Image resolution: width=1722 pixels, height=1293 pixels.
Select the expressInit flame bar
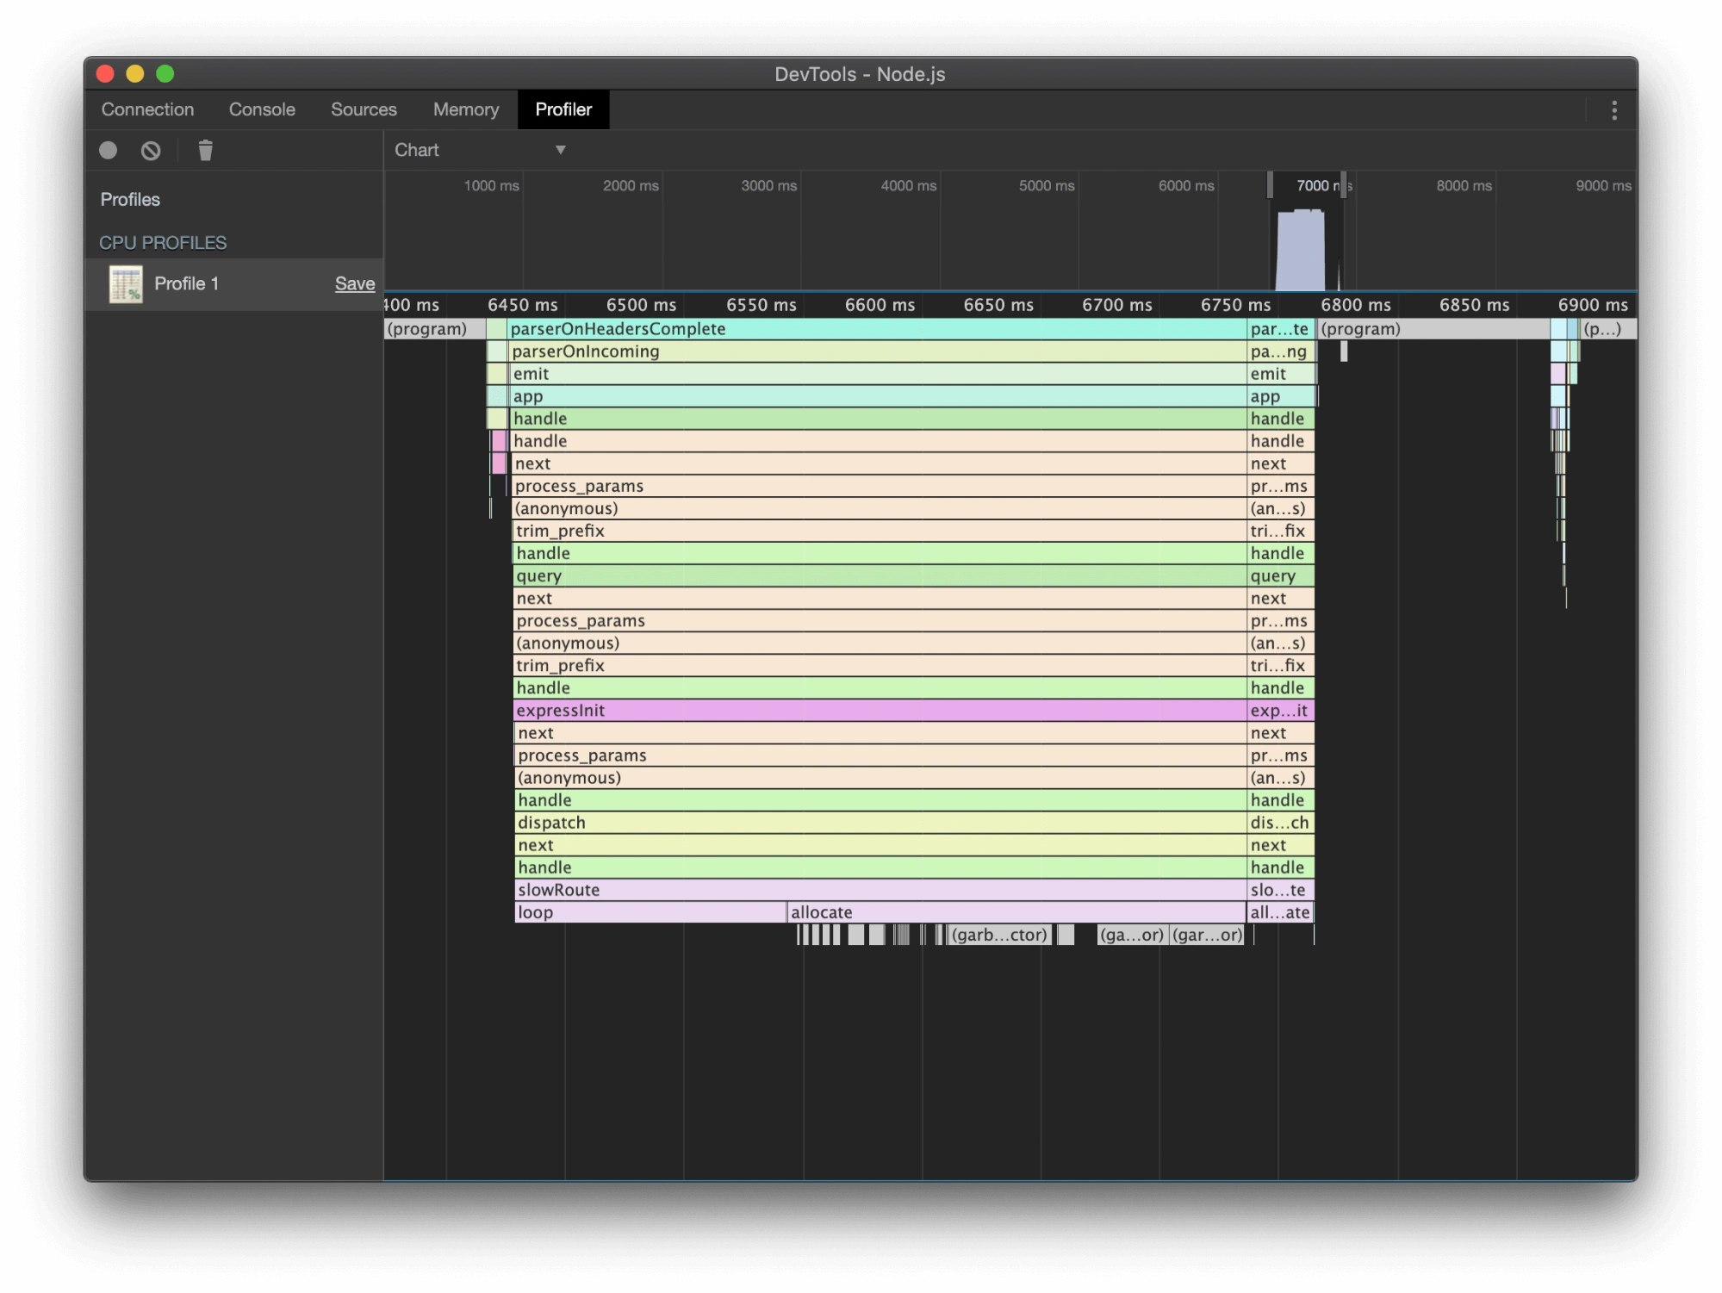[880, 711]
